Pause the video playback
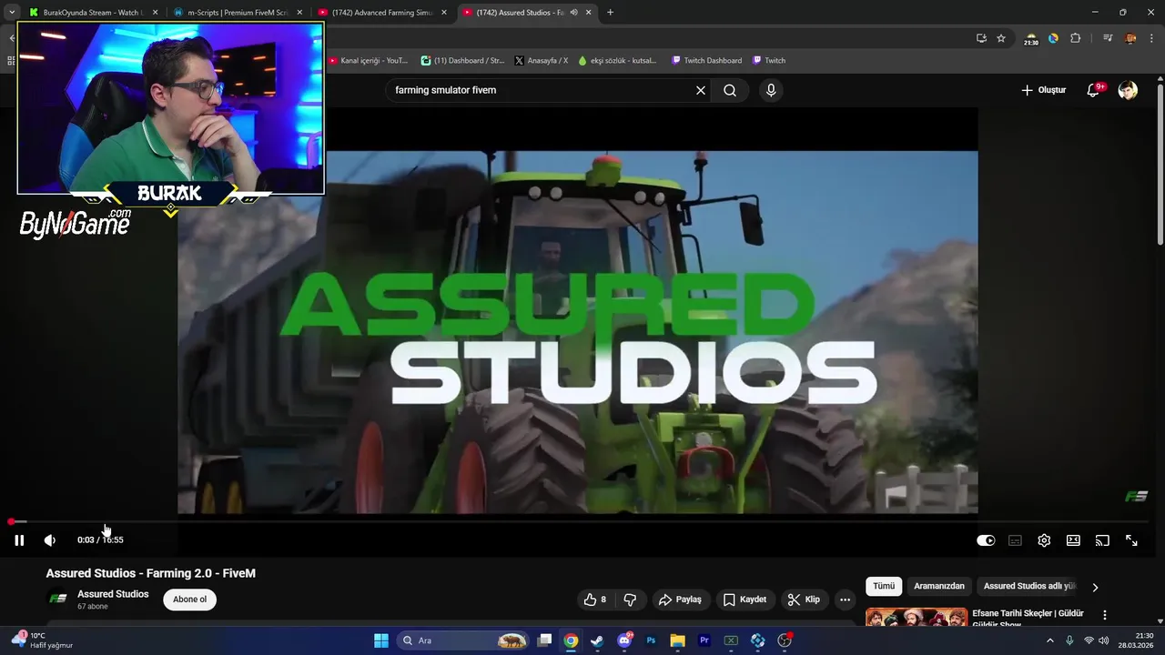 click(19, 540)
